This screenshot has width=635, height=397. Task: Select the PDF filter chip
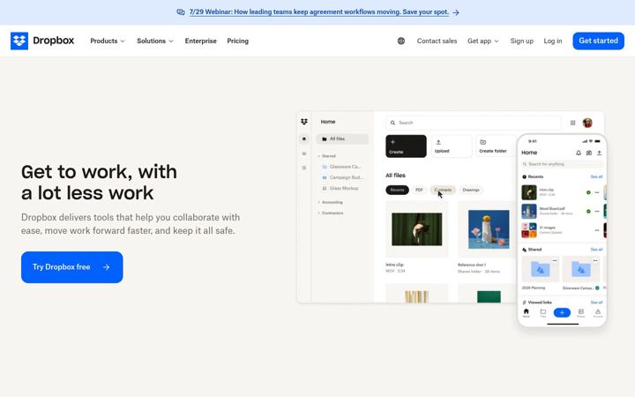419,190
